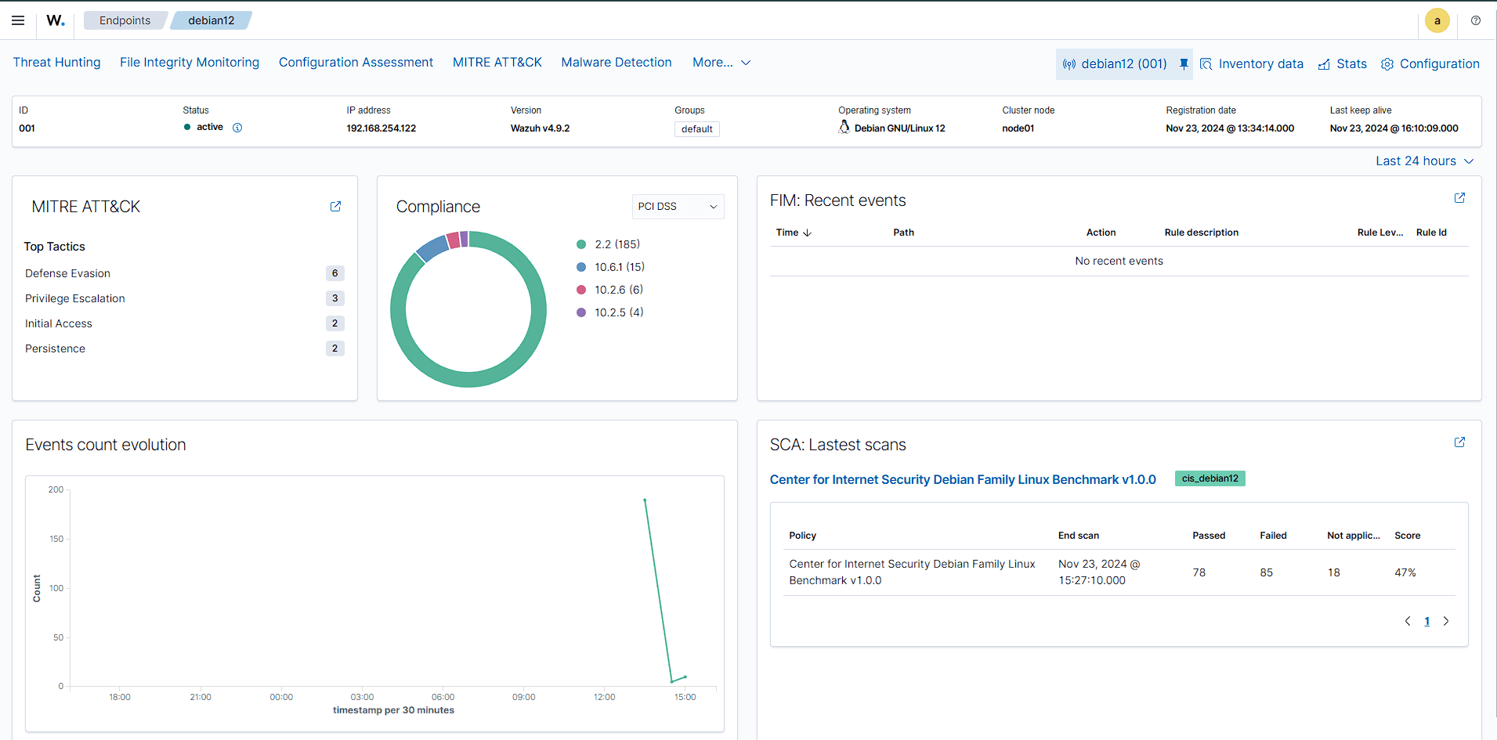Open the CIS Debian Benchmark v1.0.0 link

[x=962, y=479]
